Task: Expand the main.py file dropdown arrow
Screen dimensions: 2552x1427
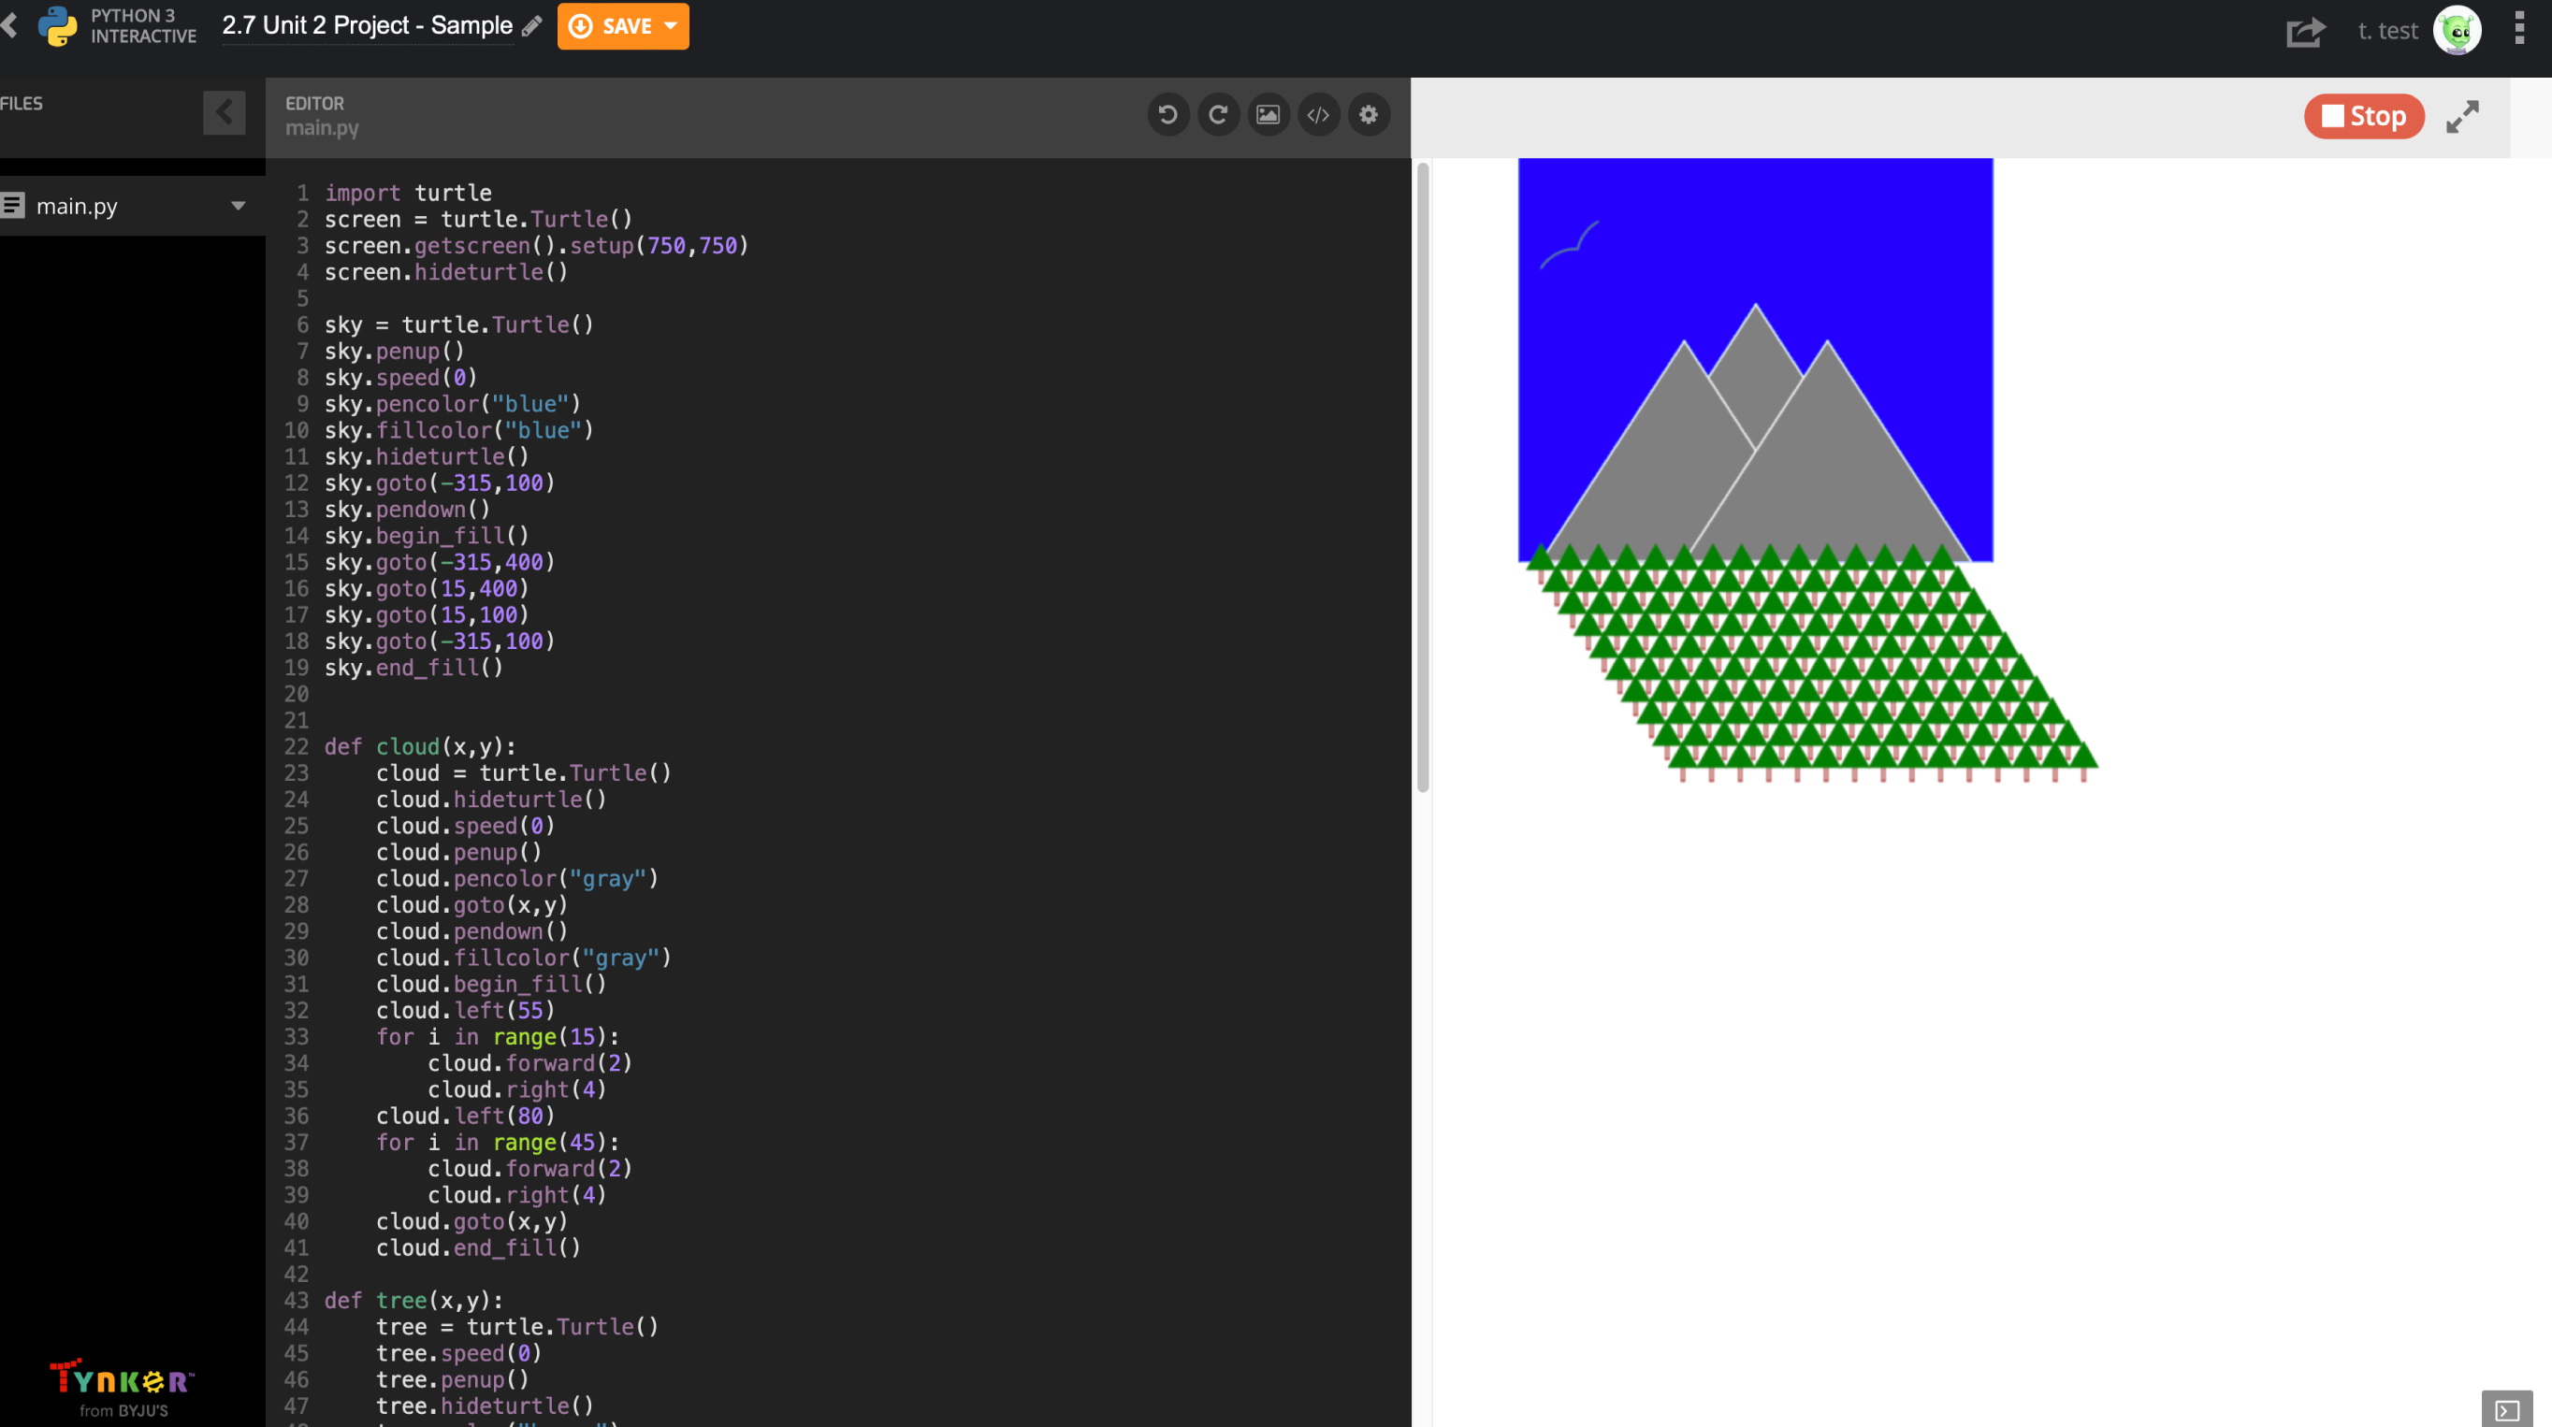Action: coord(238,206)
